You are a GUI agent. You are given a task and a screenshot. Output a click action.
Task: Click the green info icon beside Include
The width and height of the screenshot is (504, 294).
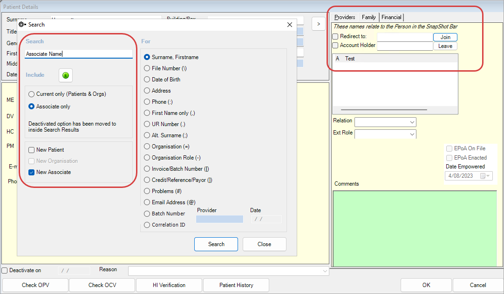click(x=66, y=75)
